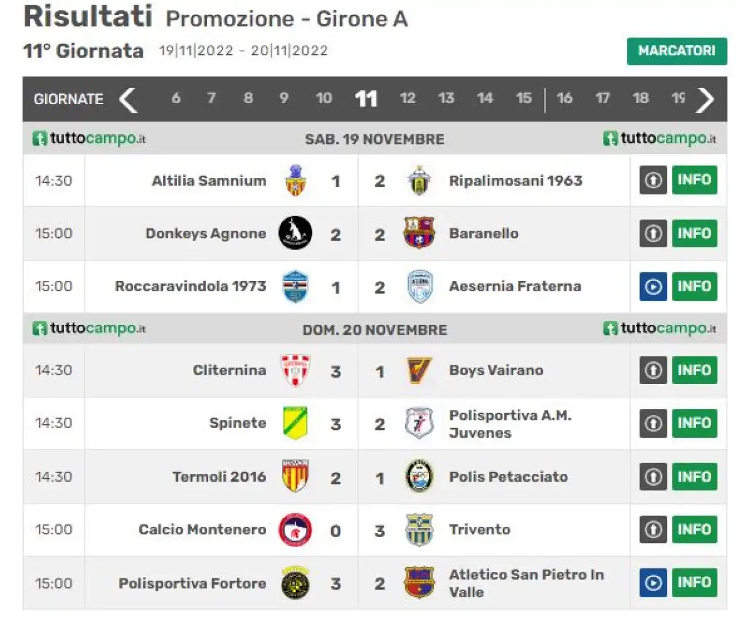
Task: Click the gray arrow icon for Trivento match
Action: pos(653,529)
